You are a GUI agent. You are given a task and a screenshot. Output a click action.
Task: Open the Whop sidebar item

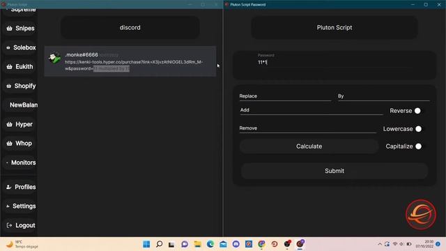pos(20,144)
